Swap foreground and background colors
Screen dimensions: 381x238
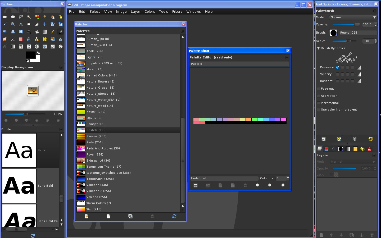click(38, 53)
